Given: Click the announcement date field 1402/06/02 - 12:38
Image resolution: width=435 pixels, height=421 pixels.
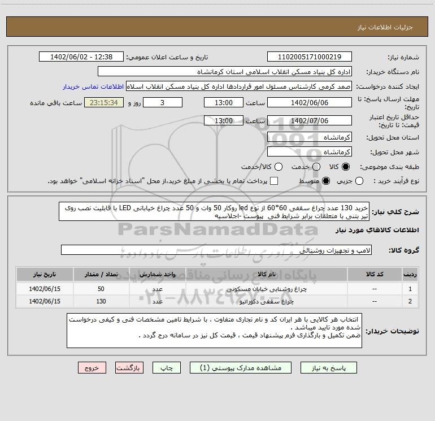Looking at the screenshot, I should tap(81, 57).
